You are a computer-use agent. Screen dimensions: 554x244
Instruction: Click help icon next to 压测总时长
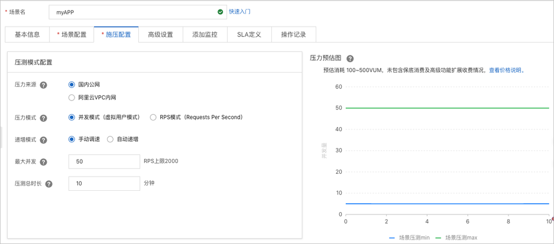48,184
